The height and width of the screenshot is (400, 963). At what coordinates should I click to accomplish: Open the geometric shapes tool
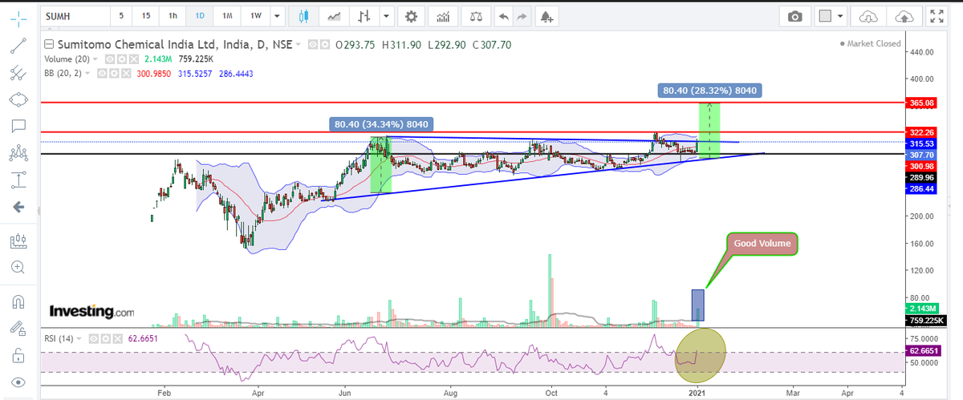[19, 99]
